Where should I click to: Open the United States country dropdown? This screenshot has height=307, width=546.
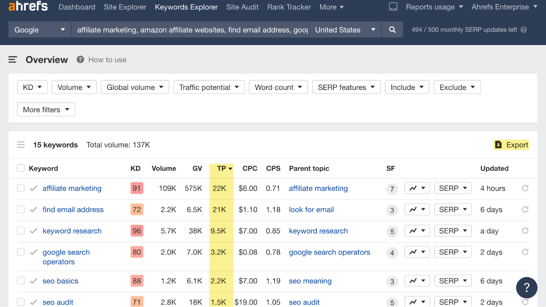[x=345, y=30]
